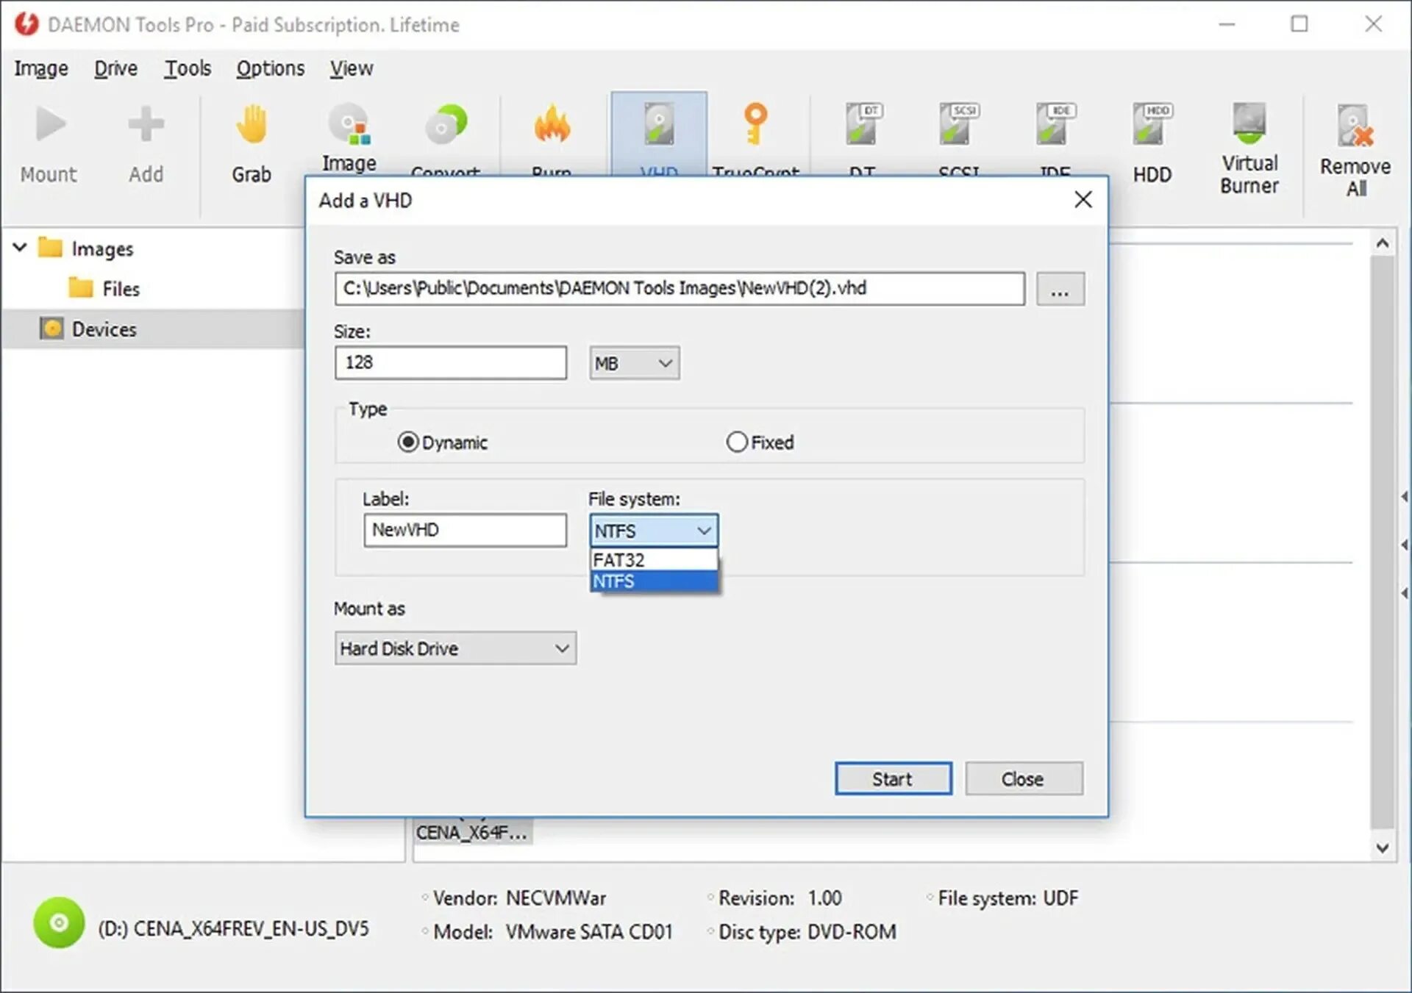The width and height of the screenshot is (1412, 993).
Task: Add a SCSI virtual drive
Action: click(x=959, y=123)
